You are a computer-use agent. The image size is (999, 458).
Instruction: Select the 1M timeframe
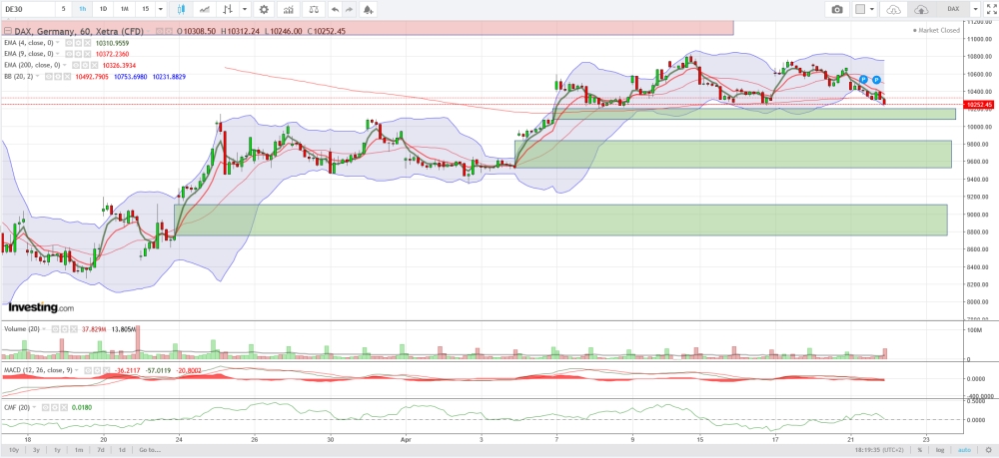[x=124, y=9]
